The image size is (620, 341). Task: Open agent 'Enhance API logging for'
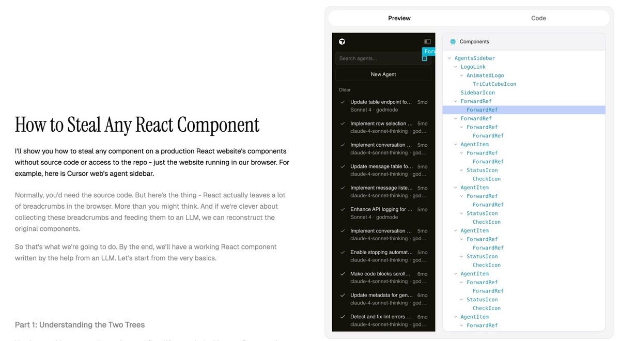(x=383, y=213)
